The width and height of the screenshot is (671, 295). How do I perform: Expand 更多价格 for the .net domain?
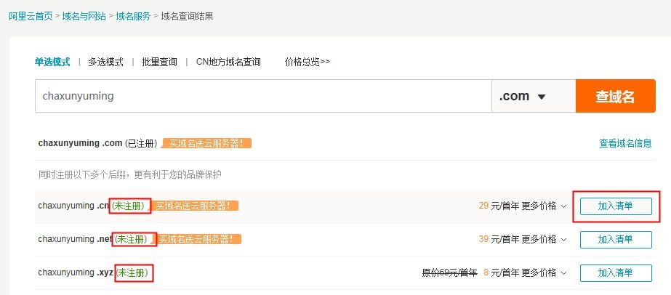tap(544, 239)
